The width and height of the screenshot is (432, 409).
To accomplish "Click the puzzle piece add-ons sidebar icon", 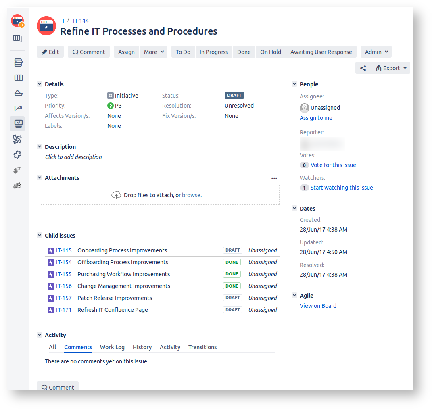I will click(17, 154).
